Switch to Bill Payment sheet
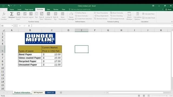 tap(38, 93)
